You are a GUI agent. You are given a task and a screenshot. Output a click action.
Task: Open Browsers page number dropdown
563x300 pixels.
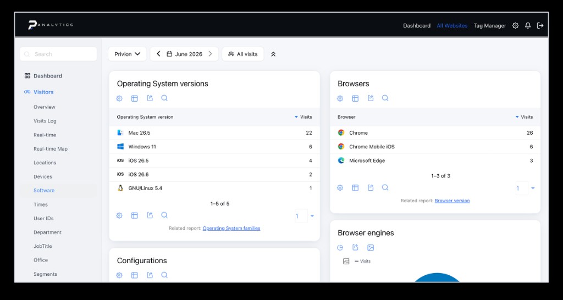coord(525,188)
